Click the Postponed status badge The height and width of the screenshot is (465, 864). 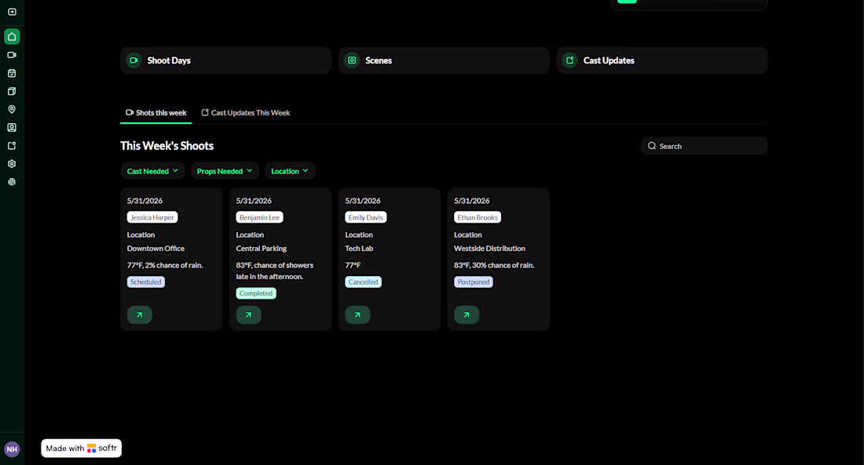coord(474,282)
